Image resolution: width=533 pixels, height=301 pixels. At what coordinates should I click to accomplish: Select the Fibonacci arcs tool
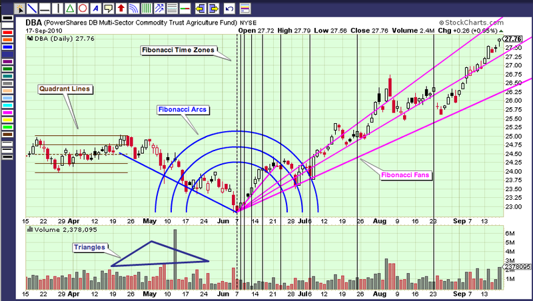tap(134, 9)
